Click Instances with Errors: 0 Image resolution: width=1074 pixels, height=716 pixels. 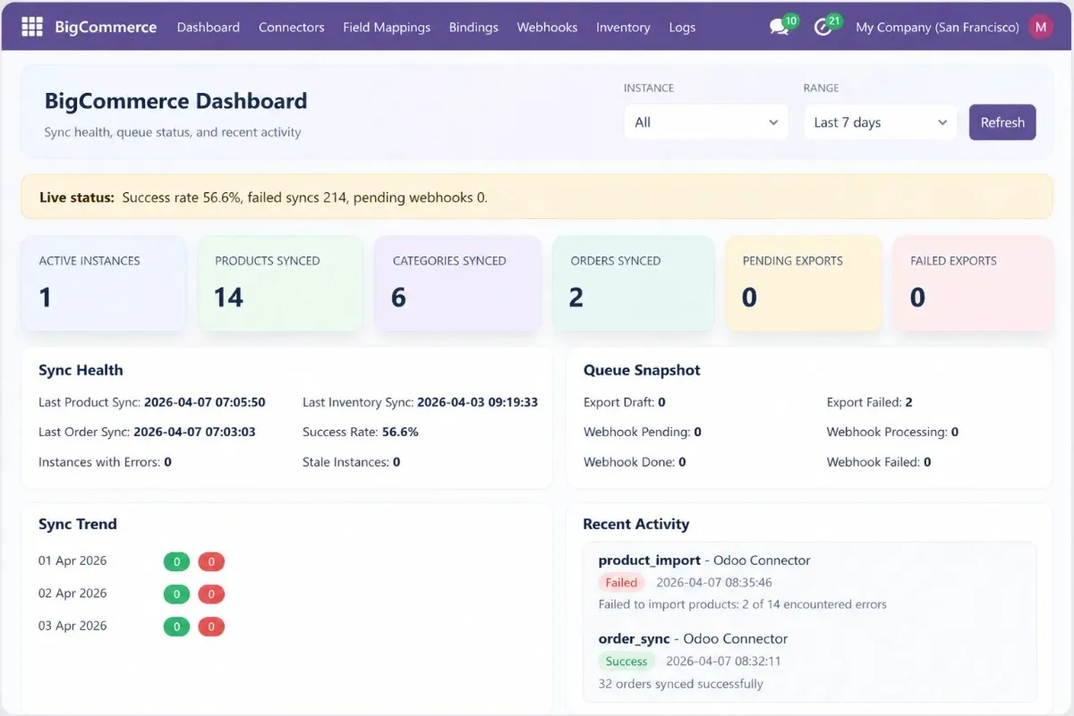(x=105, y=462)
